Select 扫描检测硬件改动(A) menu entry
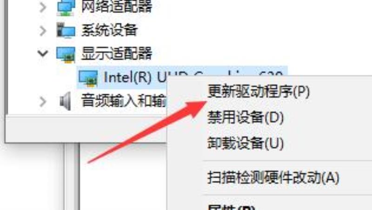 (273, 177)
